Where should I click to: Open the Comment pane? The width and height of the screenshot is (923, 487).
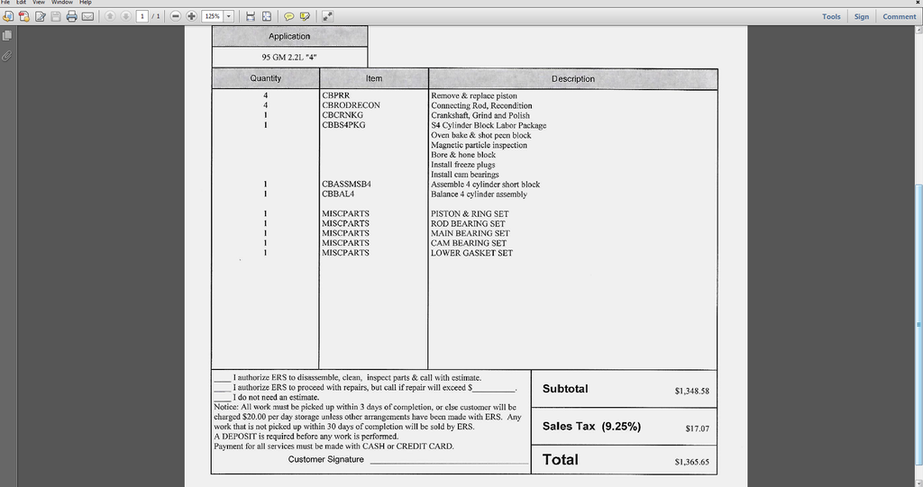[899, 16]
